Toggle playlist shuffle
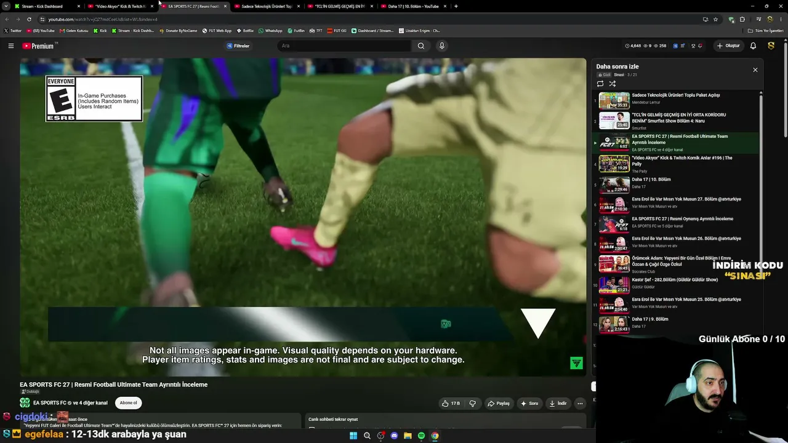 coord(613,84)
